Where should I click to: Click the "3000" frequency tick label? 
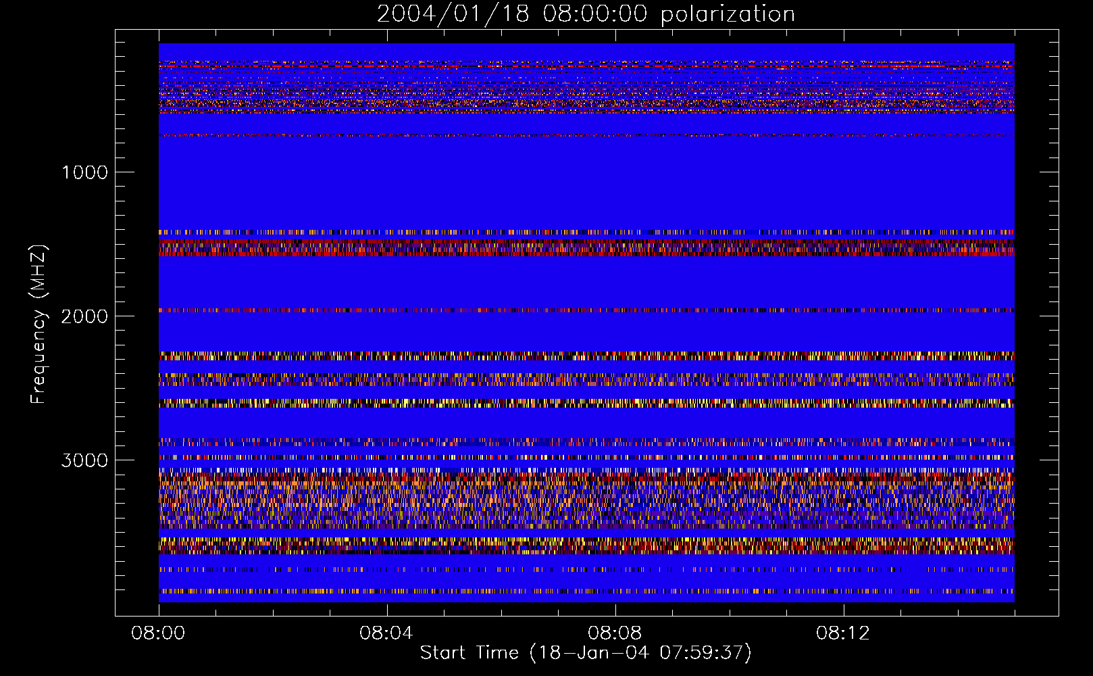pos(84,460)
